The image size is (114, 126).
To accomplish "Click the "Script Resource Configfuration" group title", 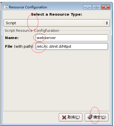I will (x=32, y=30).
